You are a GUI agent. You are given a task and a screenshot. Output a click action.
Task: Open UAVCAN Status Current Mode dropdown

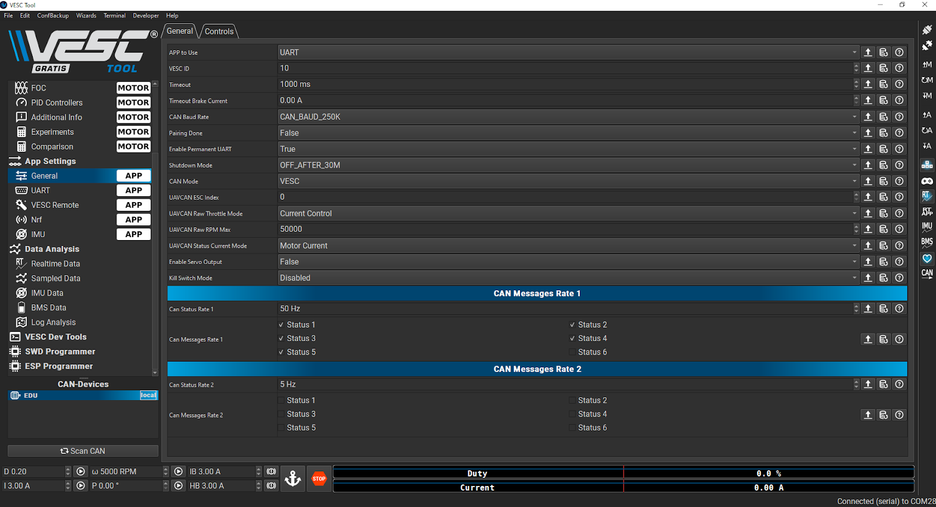[568, 245]
